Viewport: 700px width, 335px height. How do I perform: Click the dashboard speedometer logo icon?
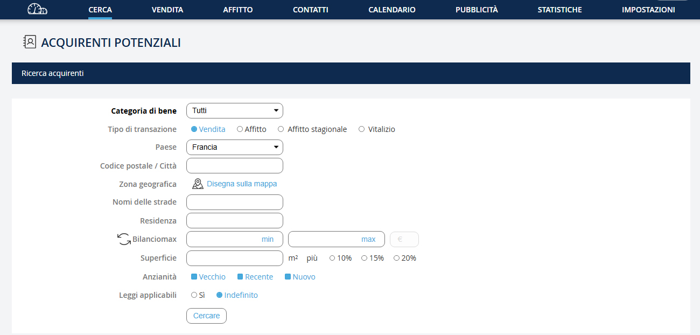pos(37,9)
